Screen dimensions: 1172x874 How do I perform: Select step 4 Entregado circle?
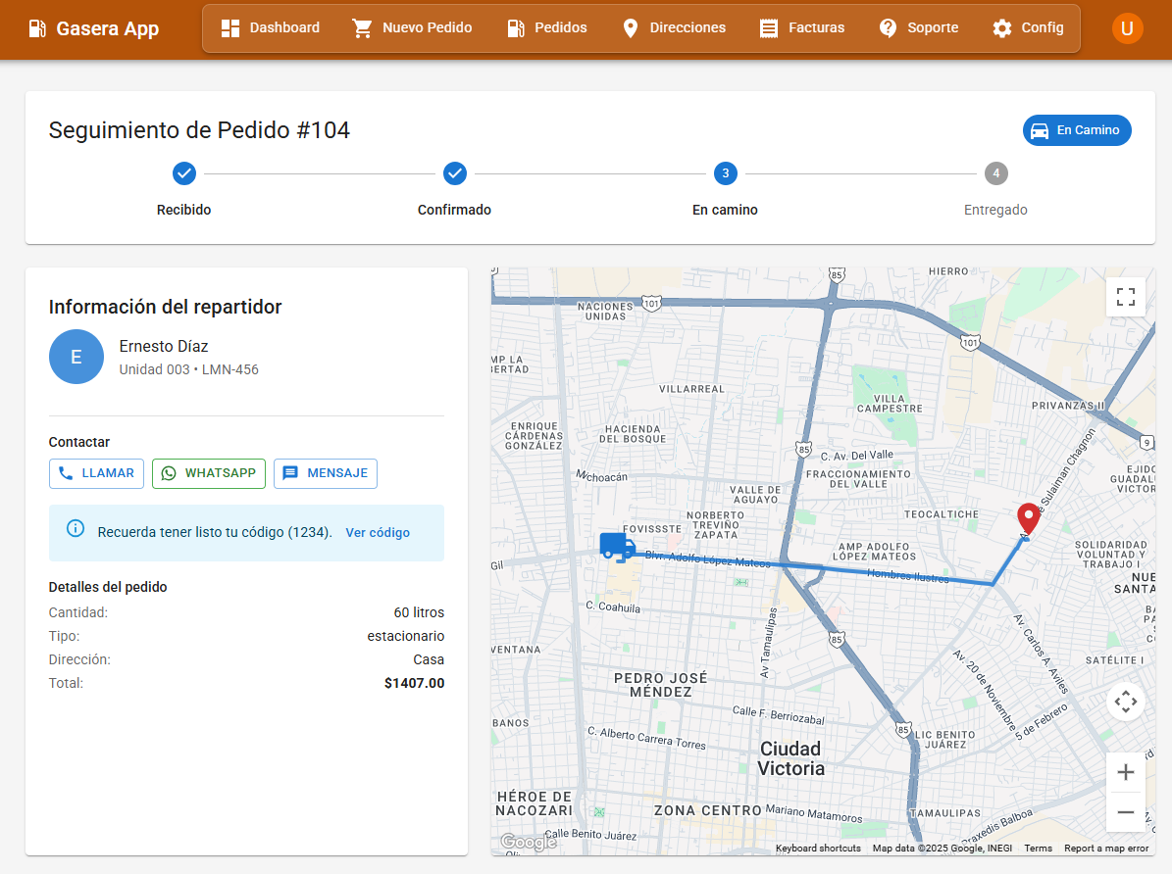coord(995,173)
